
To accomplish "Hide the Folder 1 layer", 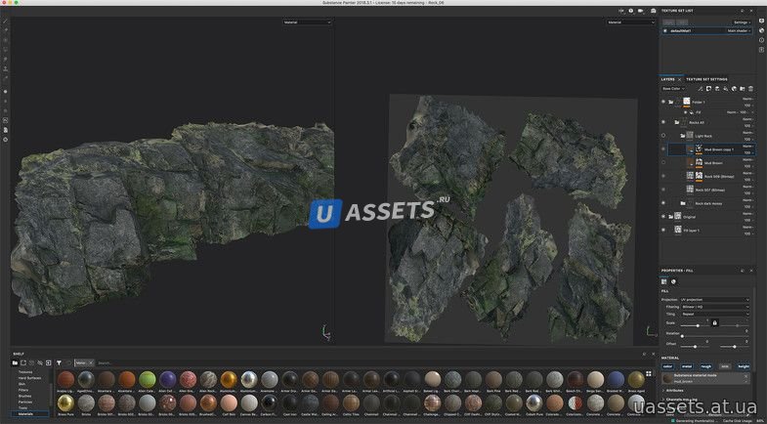I will [x=663, y=102].
